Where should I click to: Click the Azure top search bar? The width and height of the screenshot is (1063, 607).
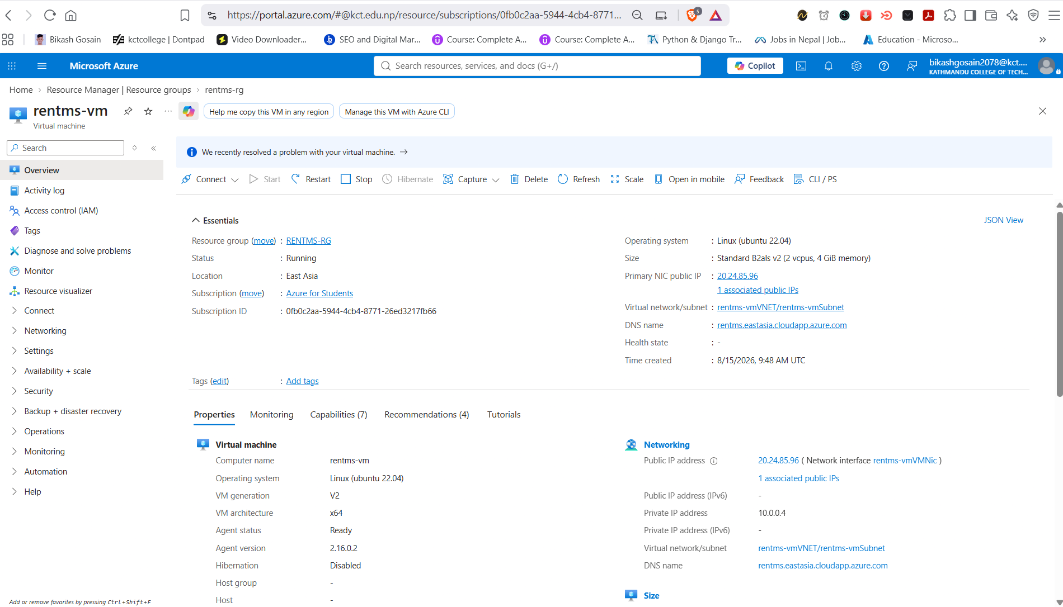point(537,66)
